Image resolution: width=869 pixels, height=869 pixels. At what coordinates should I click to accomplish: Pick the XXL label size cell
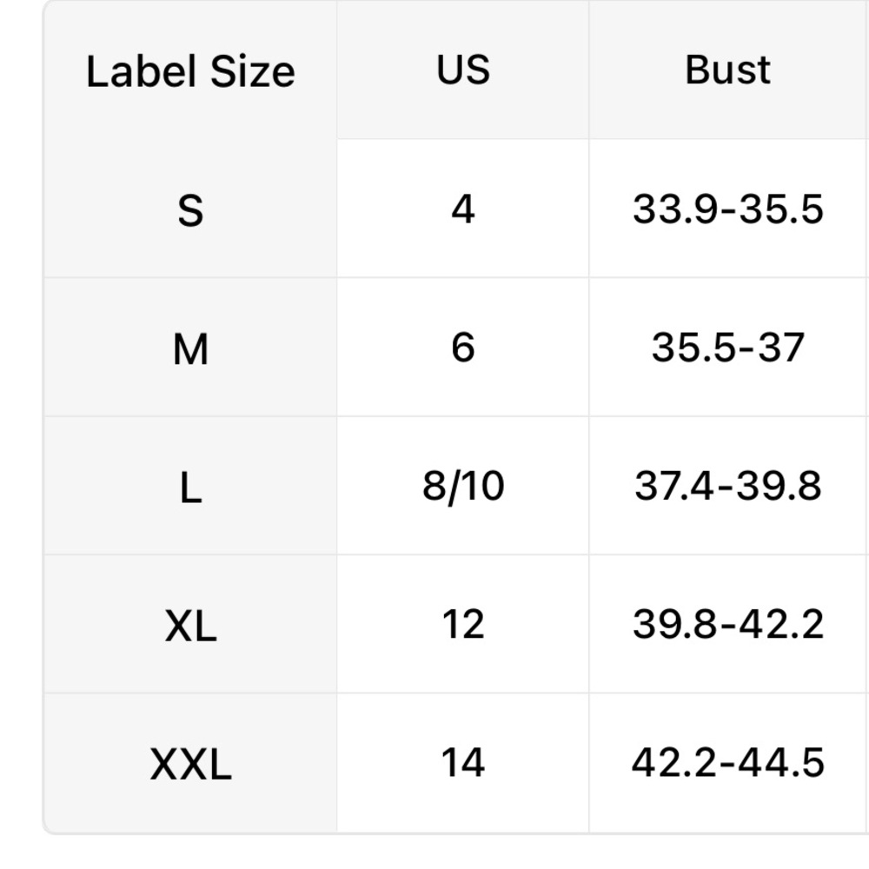tap(190, 763)
